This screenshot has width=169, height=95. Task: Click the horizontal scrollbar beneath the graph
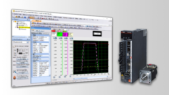[x=91, y=78]
